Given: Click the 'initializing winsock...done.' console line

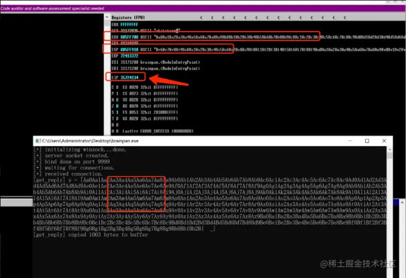Looking at the screenshot, I should pyautogui.click(x=80, y=150).
